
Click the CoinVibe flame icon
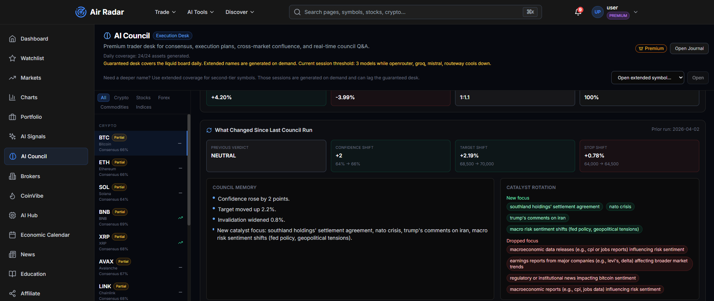[12, 196]
